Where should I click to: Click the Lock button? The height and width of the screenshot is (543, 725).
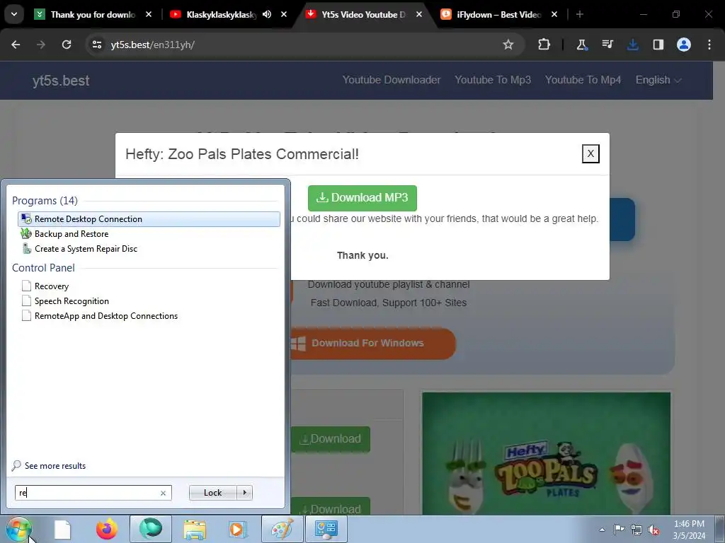coord(212,493)
